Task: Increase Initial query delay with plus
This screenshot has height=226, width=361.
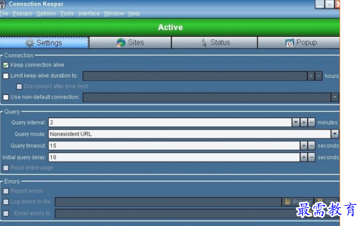Action: [x=304, y=157]
